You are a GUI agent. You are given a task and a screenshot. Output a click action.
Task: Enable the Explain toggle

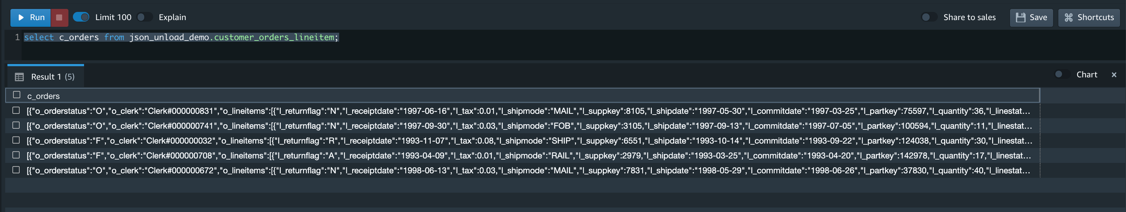145,17
